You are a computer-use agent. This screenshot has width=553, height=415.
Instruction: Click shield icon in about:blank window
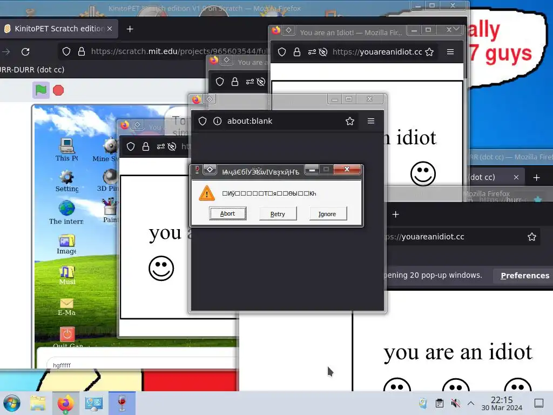203,121
